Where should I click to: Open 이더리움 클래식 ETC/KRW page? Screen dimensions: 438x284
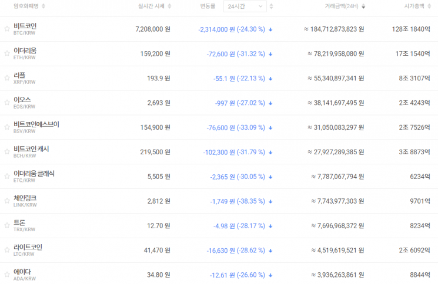tap(34, 176)
